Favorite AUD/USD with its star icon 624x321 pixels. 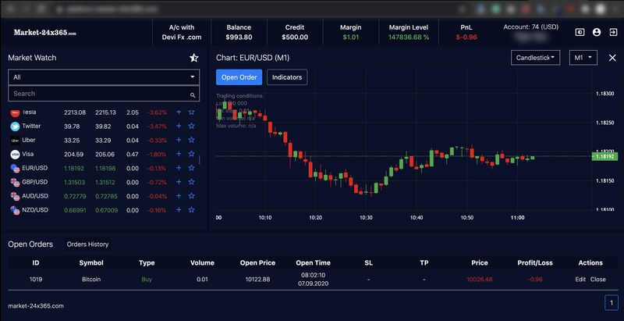point(191,196)
